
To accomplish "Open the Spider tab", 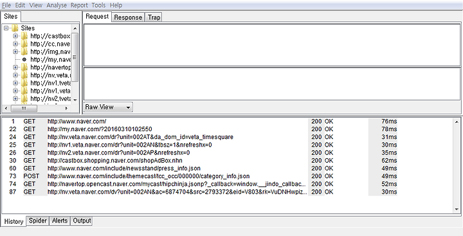I will (38, 221).
